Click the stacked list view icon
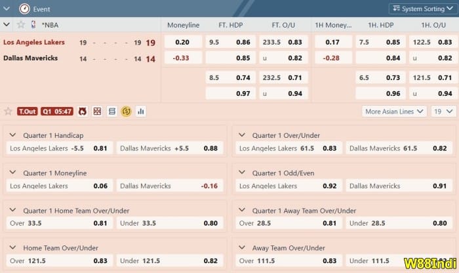The height and width of the screenshot is (273, 459). point(111,112)
